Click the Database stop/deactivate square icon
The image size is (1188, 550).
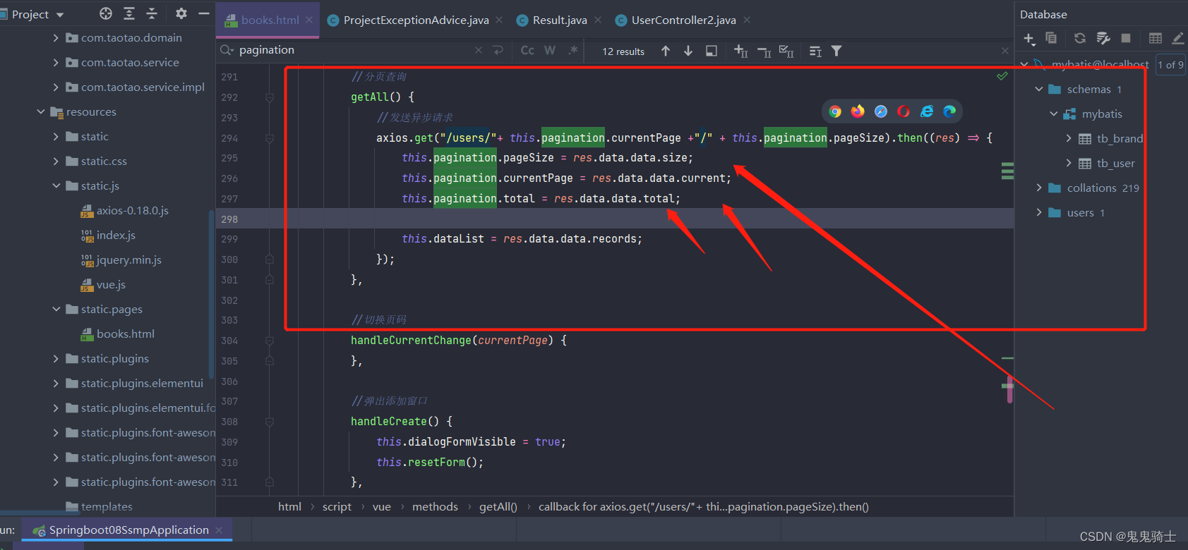1126,38
